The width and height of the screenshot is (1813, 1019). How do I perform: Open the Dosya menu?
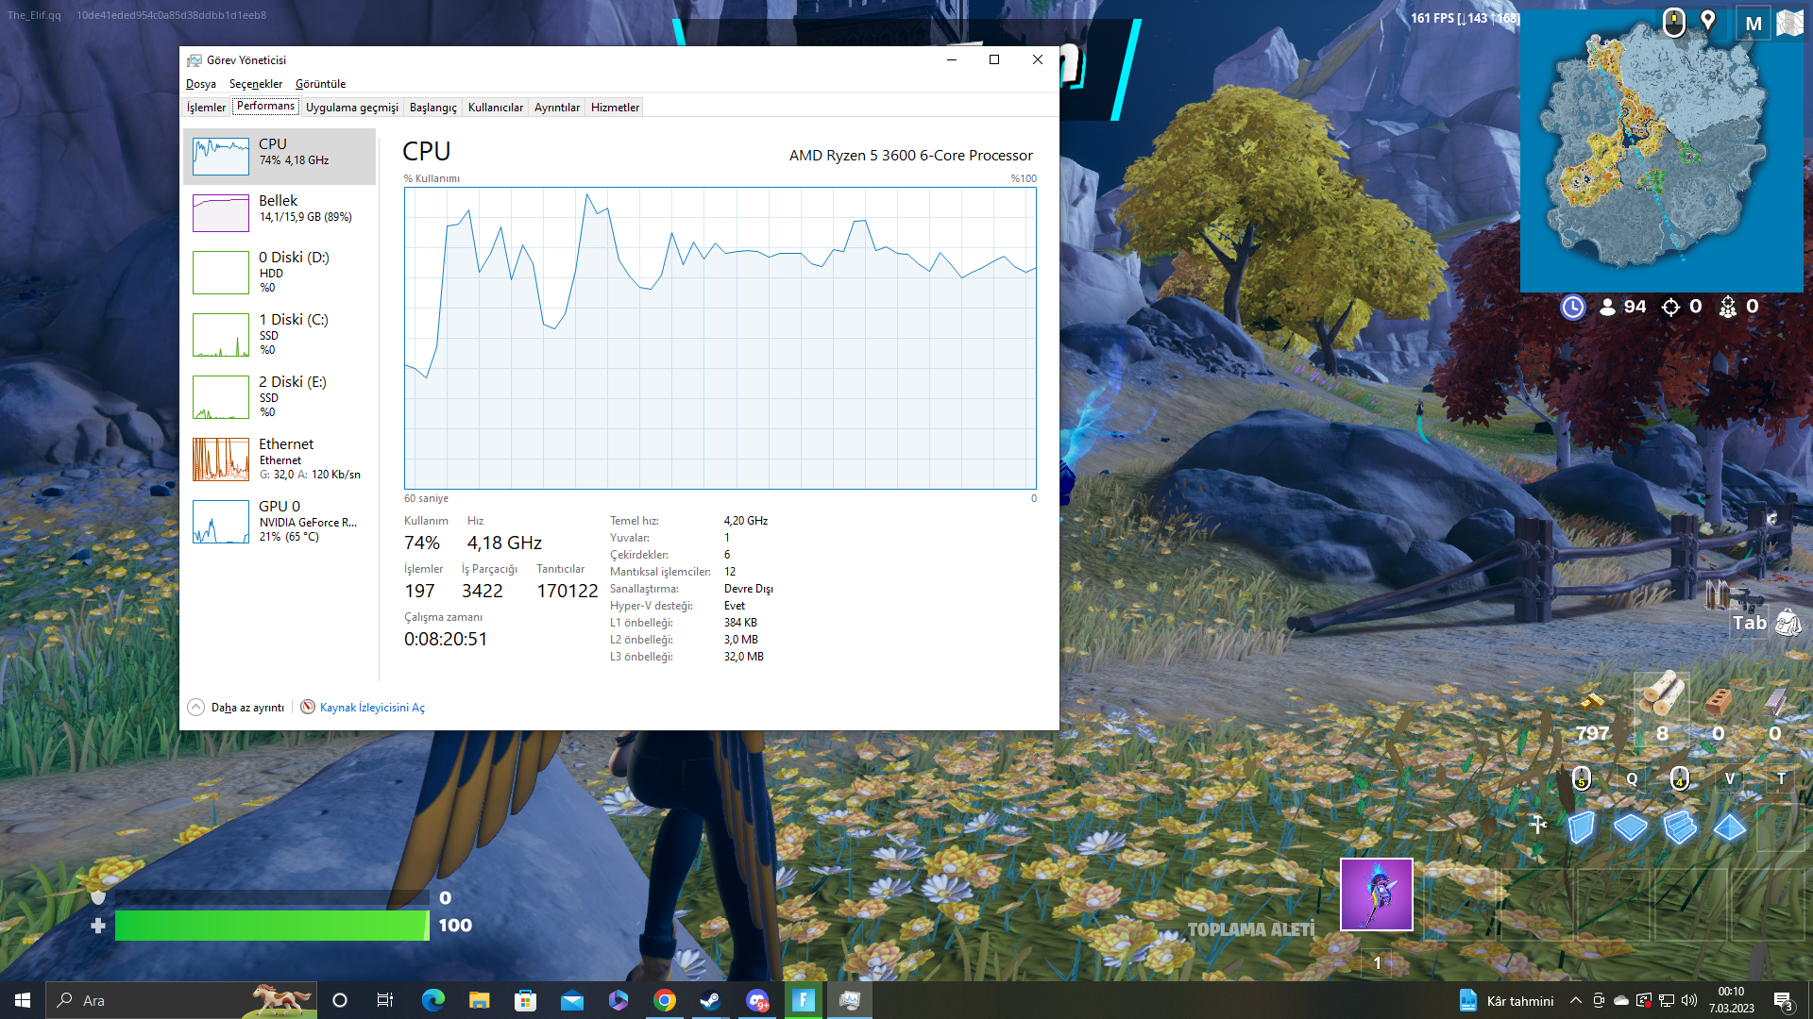200,84
